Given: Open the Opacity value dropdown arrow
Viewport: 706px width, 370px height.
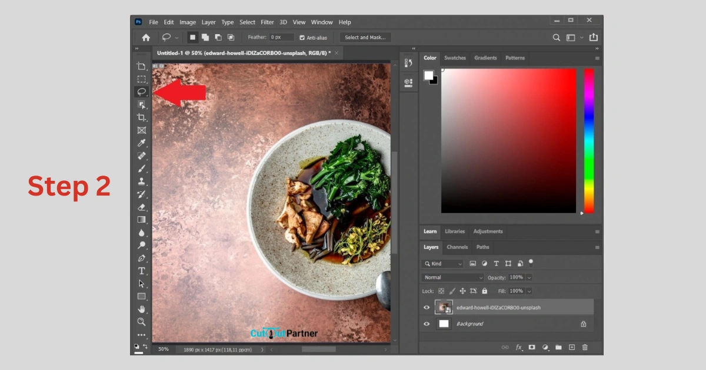Looking at the screenshot, I should pos(529,277).
